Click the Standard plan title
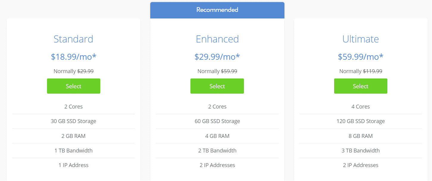Screen dimensions: 432x181 pos(73,39)
